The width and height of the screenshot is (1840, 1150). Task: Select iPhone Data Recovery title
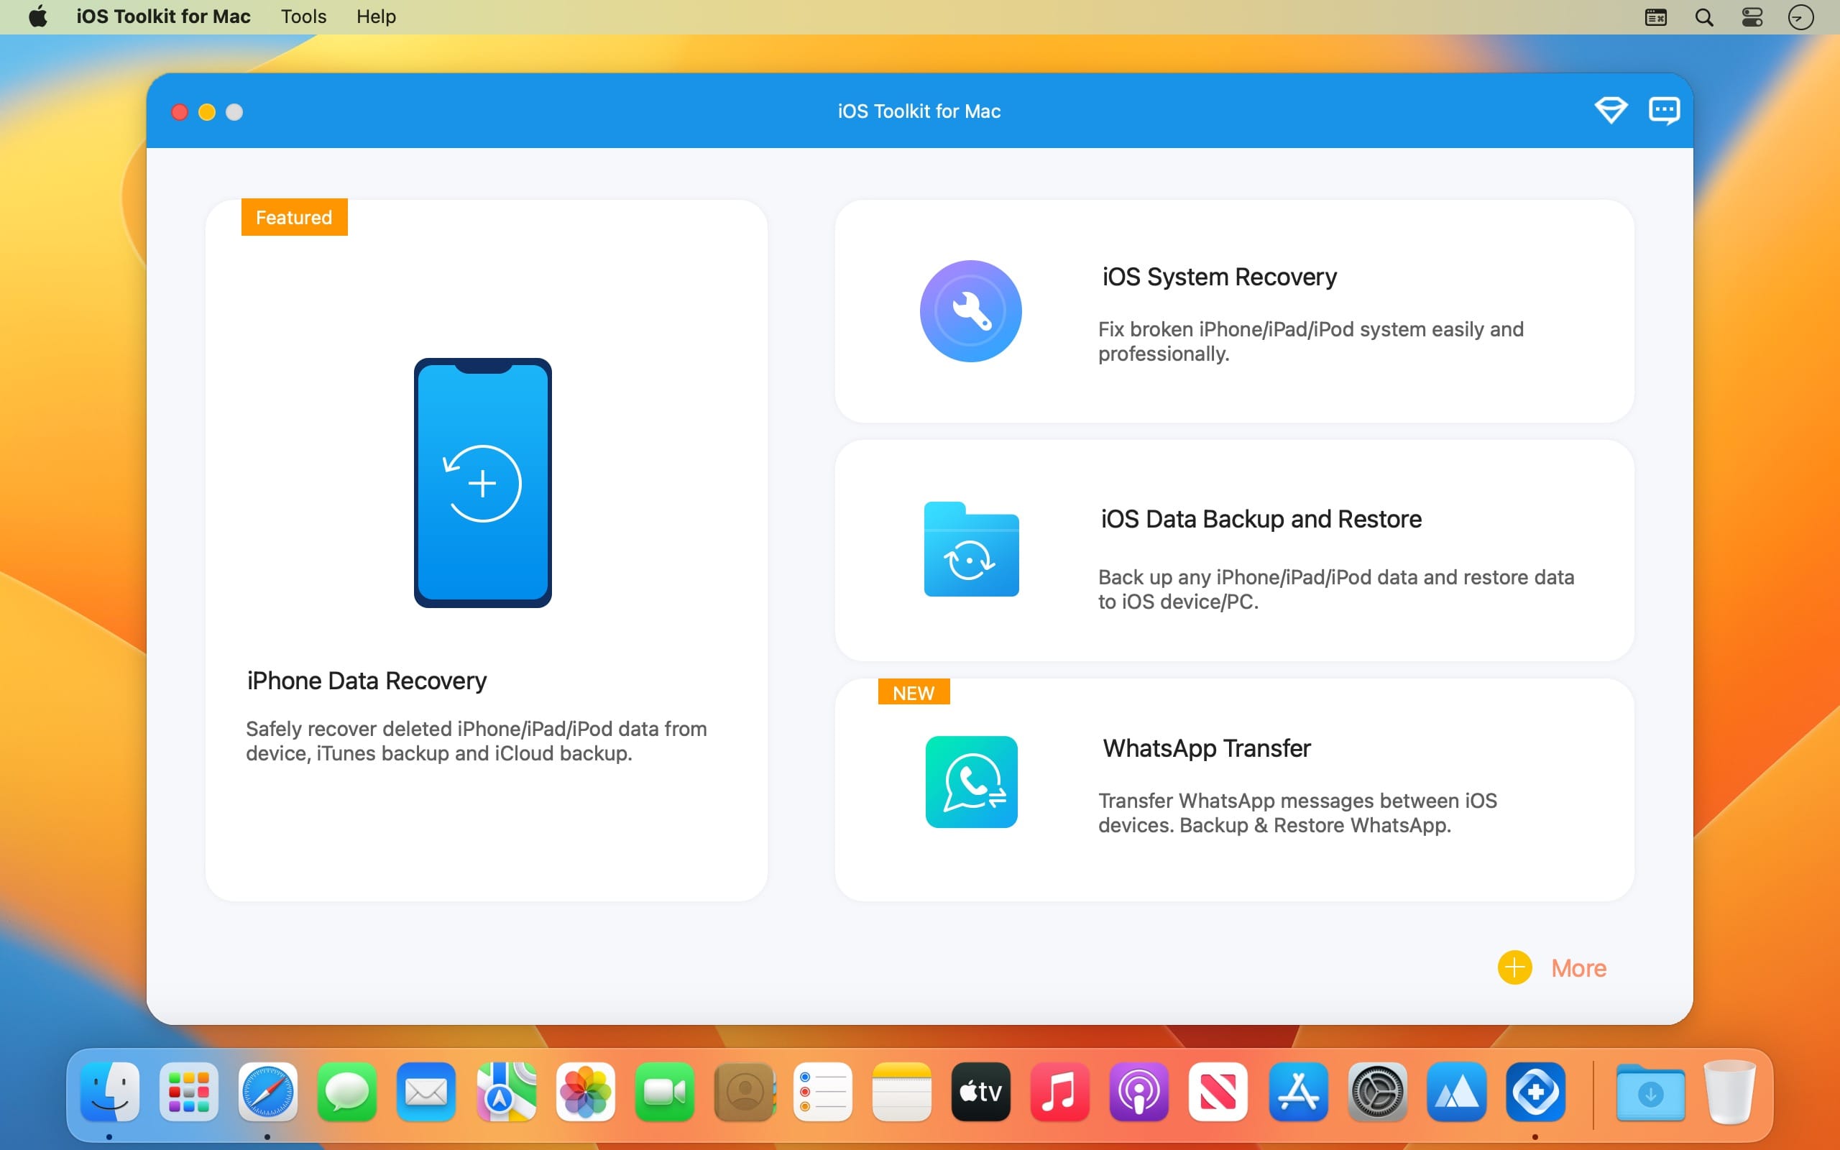click(367, 681)
